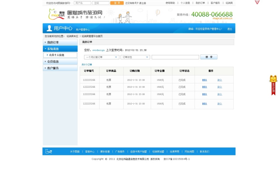Open 经销商 in the top navigation
278x175 pixels.
tap(229, 3)
